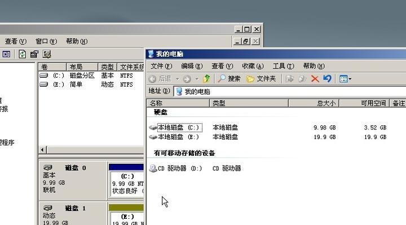Click the Back arrow in My Computer toolbar
The height and width of the screenshot is (225, 406).
[152, 79]
